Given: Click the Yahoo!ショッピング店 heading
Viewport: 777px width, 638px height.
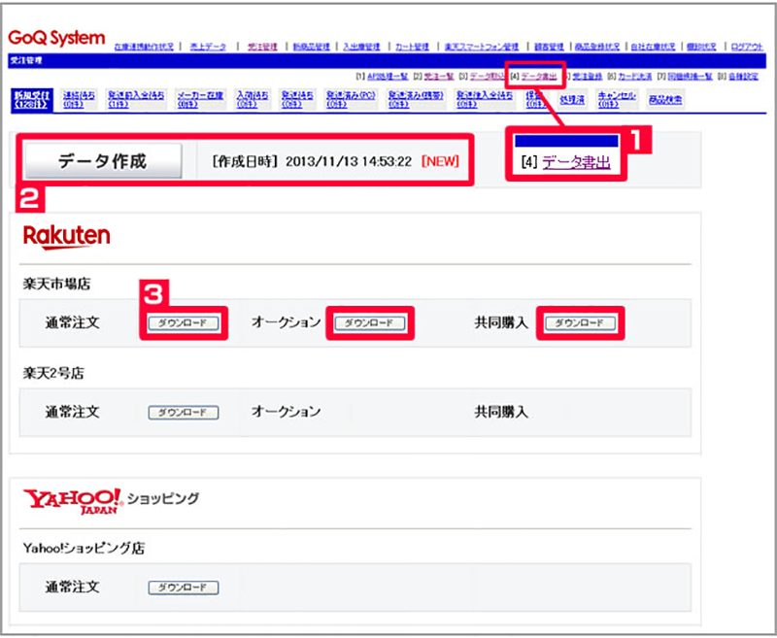Looking at the screenshot, I should pyautogui.click(x=84, y=549).
